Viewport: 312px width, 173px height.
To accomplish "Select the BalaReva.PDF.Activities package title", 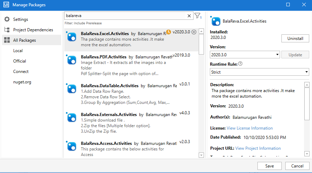I will point(104,57).
